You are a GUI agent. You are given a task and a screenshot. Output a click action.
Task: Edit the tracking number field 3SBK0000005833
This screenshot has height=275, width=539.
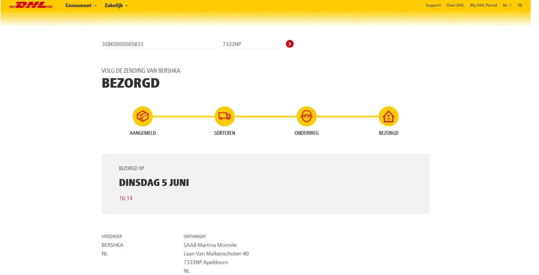[x=159, y=44]
